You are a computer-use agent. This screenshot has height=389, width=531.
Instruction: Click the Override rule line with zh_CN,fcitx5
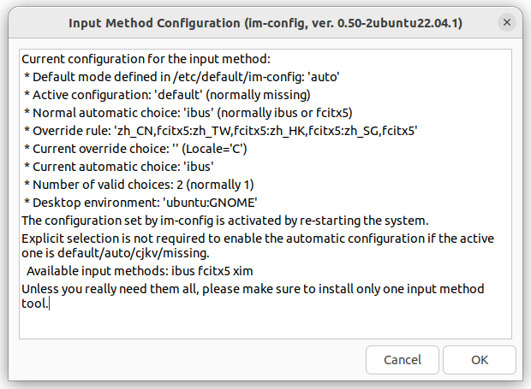click(x=221, y=131)
